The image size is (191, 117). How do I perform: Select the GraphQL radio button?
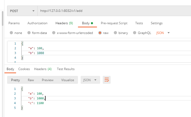pyautogui.click(x=135, y=33)
